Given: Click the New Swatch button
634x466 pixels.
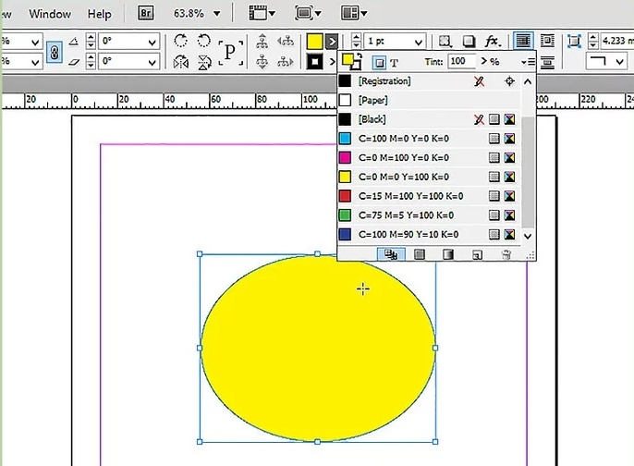Looking at the screenshot, I should coord(477,254).
